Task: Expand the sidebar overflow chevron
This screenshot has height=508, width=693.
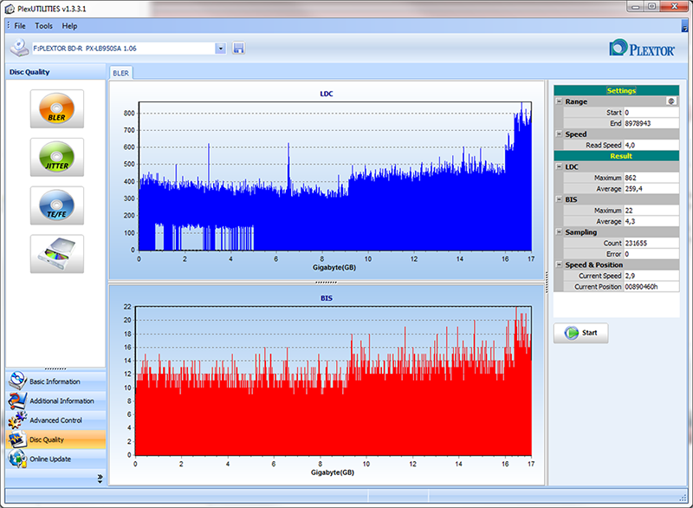Action: (100, 479)
